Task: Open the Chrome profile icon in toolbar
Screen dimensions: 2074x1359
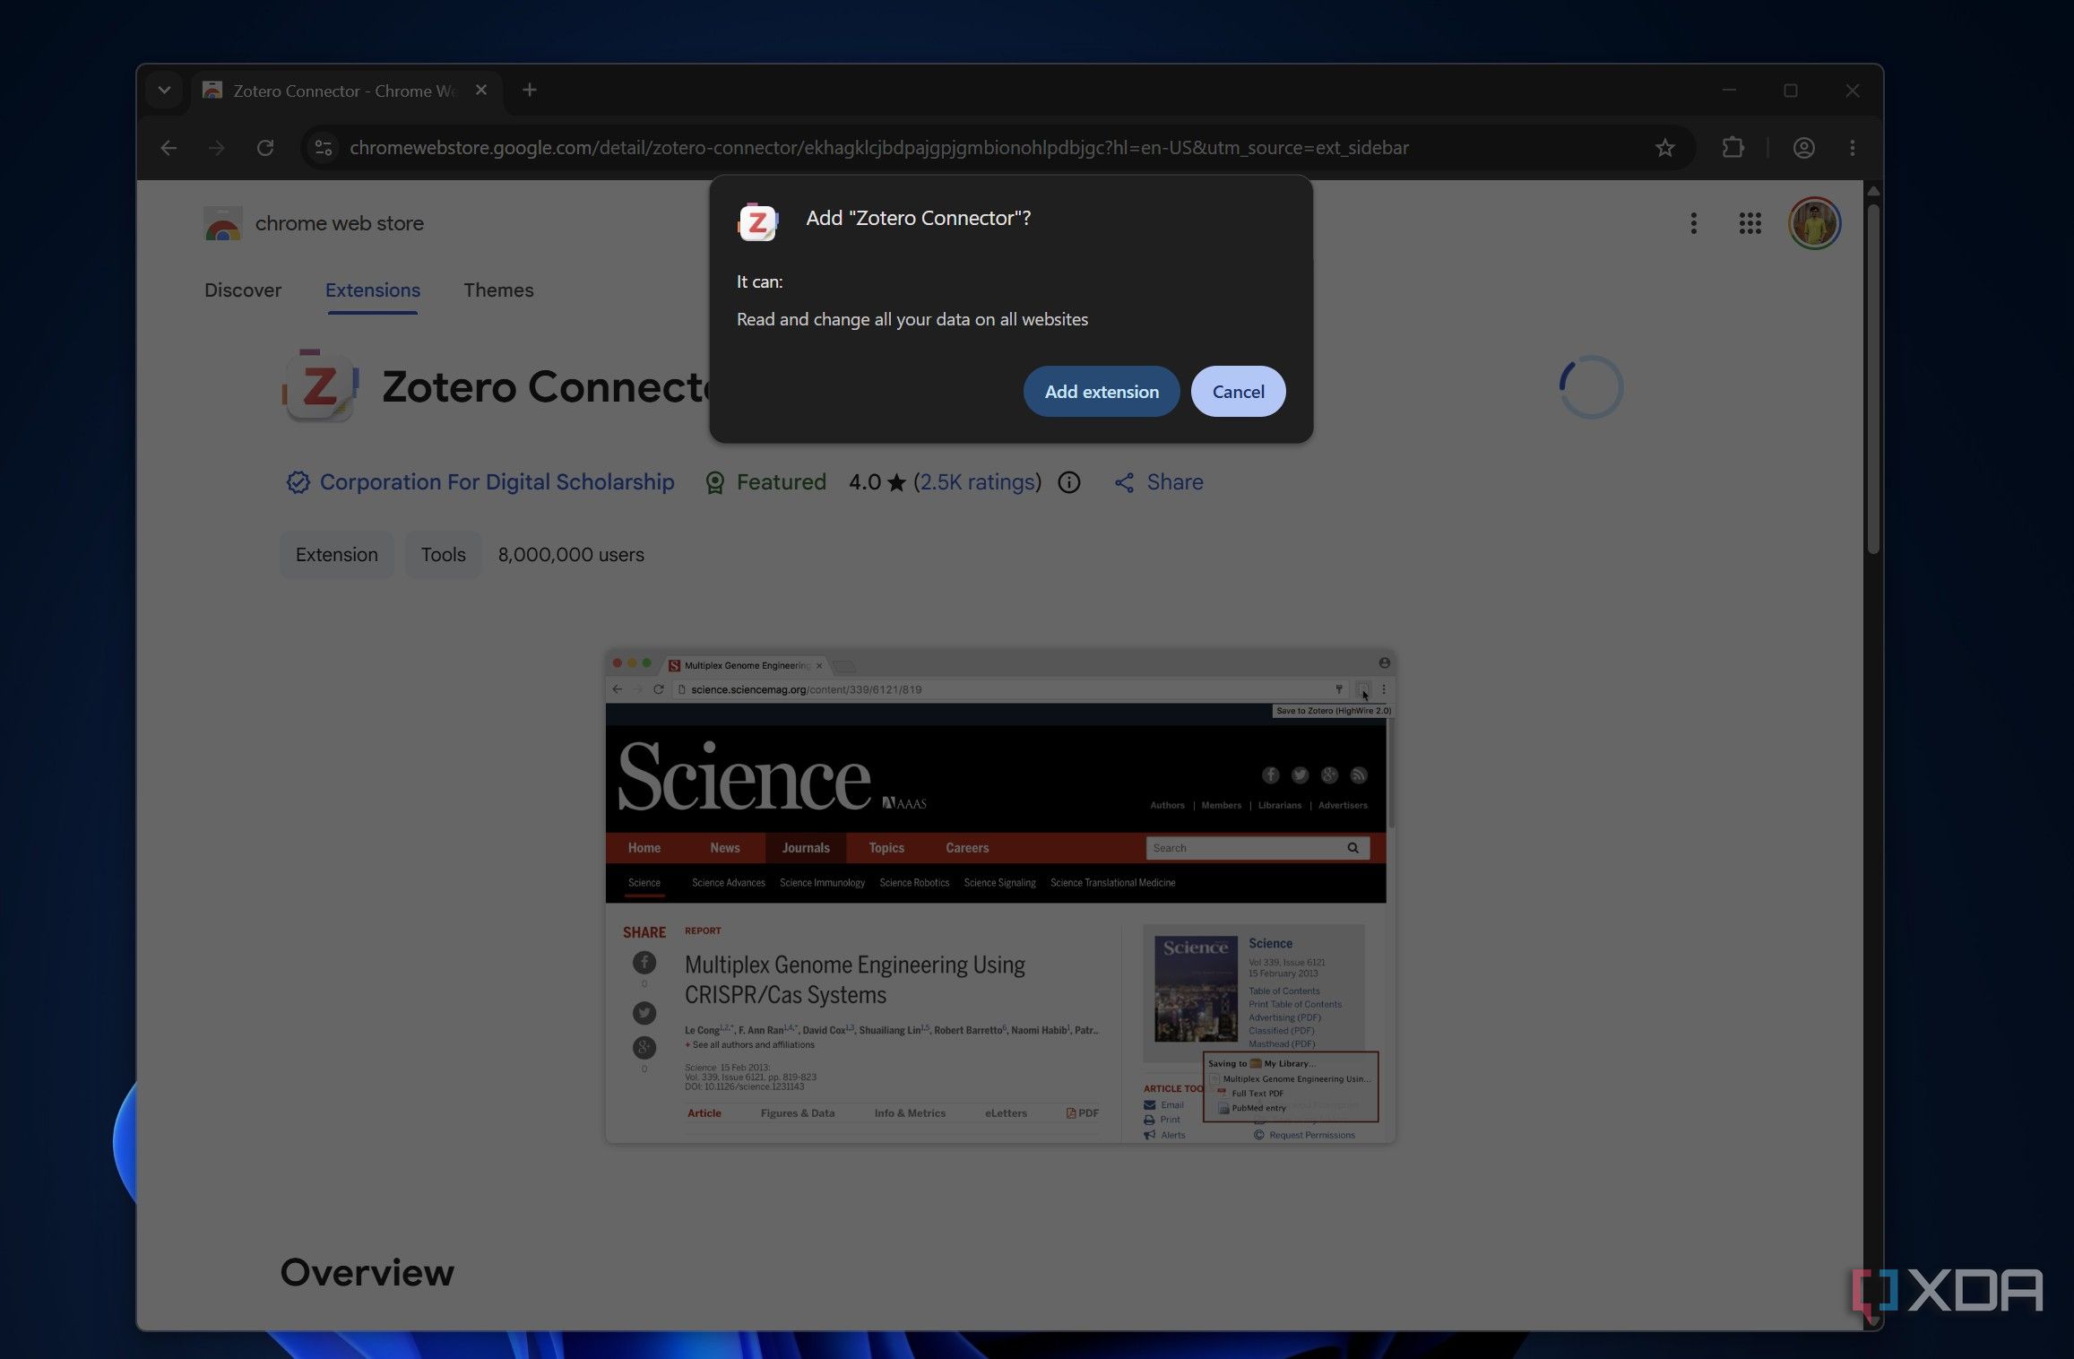Action: tap(1804, 148)
